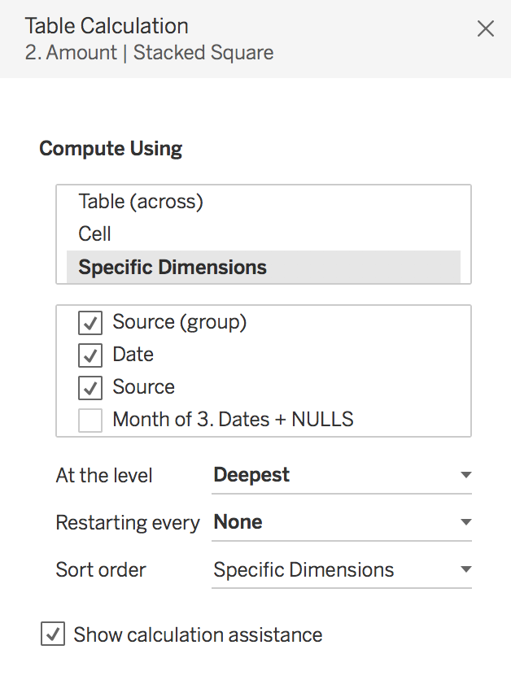Uncheck the Source (group) checkbox
511x680 pixels.
90,323
